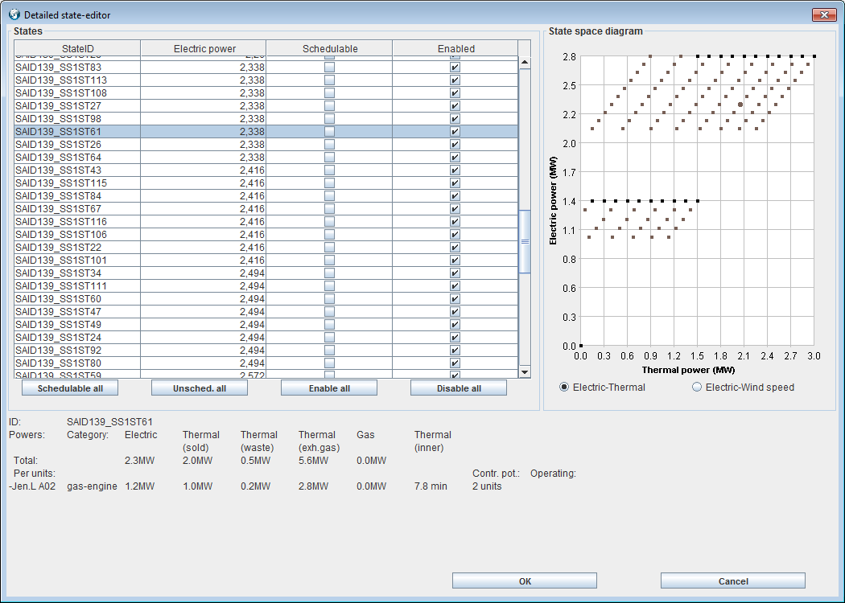Select row SAID139_SS1ST113
Screen dimensions: 845x603
266,80
